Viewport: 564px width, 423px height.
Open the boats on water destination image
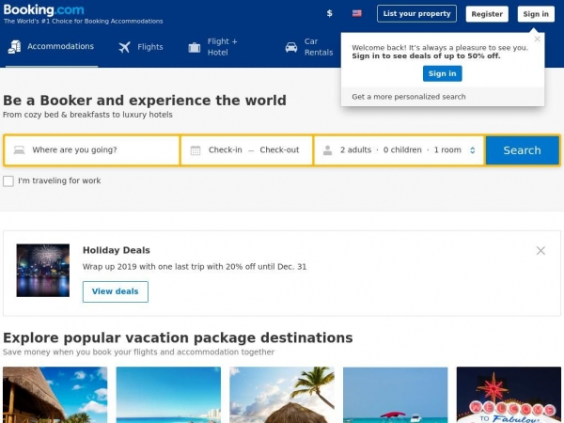click(x=396, y=395)
